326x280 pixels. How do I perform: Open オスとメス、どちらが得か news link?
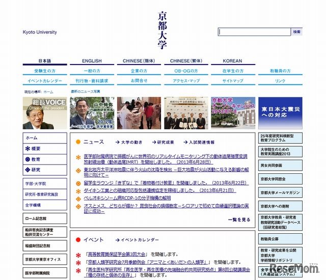click(x=167, y=208)
